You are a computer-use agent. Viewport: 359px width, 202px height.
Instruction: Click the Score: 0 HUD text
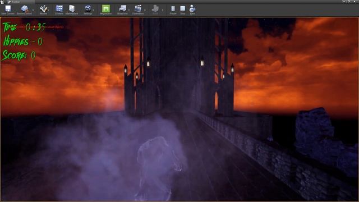pyautogui.click(x=19, y=56)
